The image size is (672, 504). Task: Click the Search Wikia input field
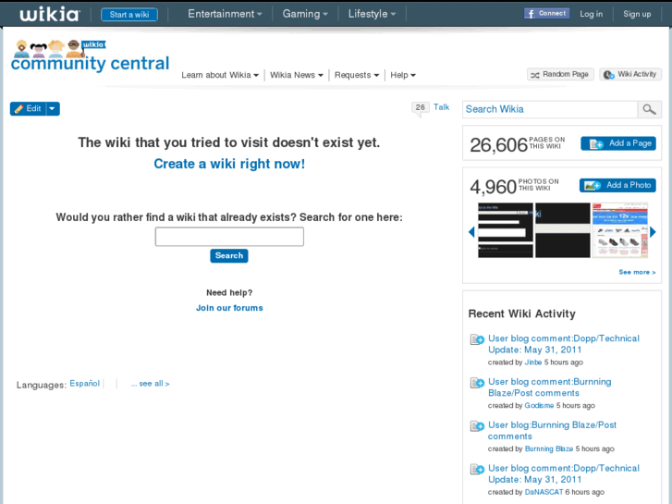pyautogui.click(x=550, y=109)
